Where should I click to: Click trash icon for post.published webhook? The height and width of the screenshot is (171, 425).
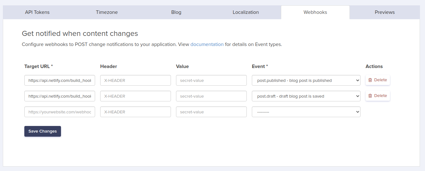(x=370, y=80)
